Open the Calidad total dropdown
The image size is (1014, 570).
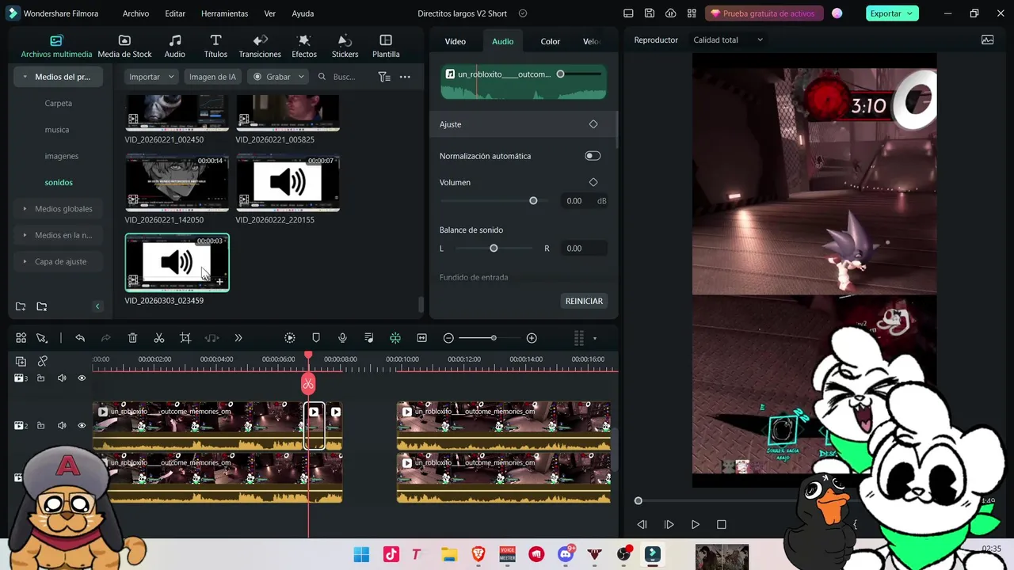[x=727, y=40]
